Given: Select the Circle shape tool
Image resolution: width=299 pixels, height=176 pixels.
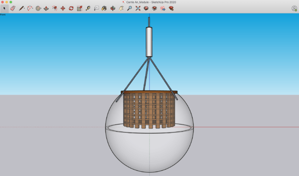Looking at the screenshot, I should [x=38, y=9].
